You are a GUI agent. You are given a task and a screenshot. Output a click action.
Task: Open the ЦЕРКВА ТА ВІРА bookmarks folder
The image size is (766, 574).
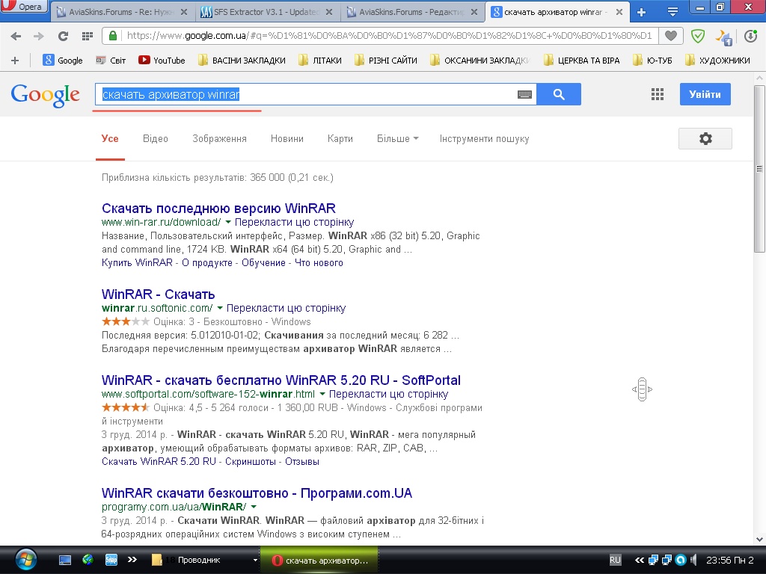click(x=582, y=61)
